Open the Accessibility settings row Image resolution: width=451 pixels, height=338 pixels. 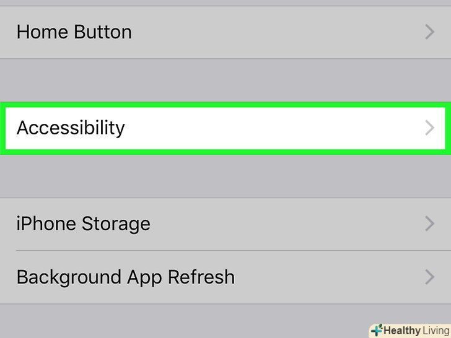[x=224, y=128]
